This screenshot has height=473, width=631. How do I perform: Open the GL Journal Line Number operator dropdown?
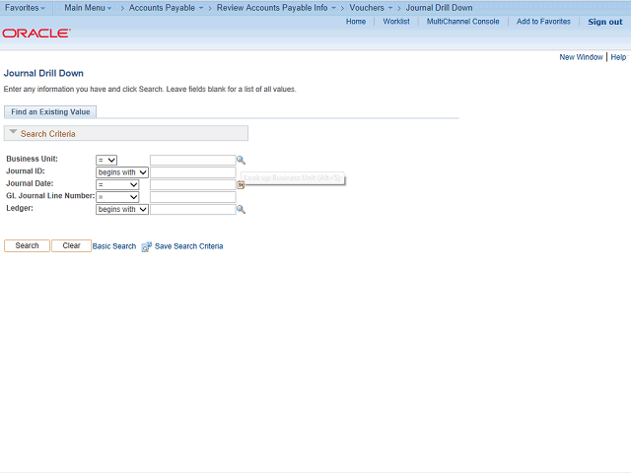coord(117,197)
